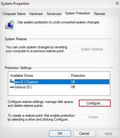Go to the Advanced tab
Image resolution: width=120 pixels, height=138 pixels.
click(54, 14)
